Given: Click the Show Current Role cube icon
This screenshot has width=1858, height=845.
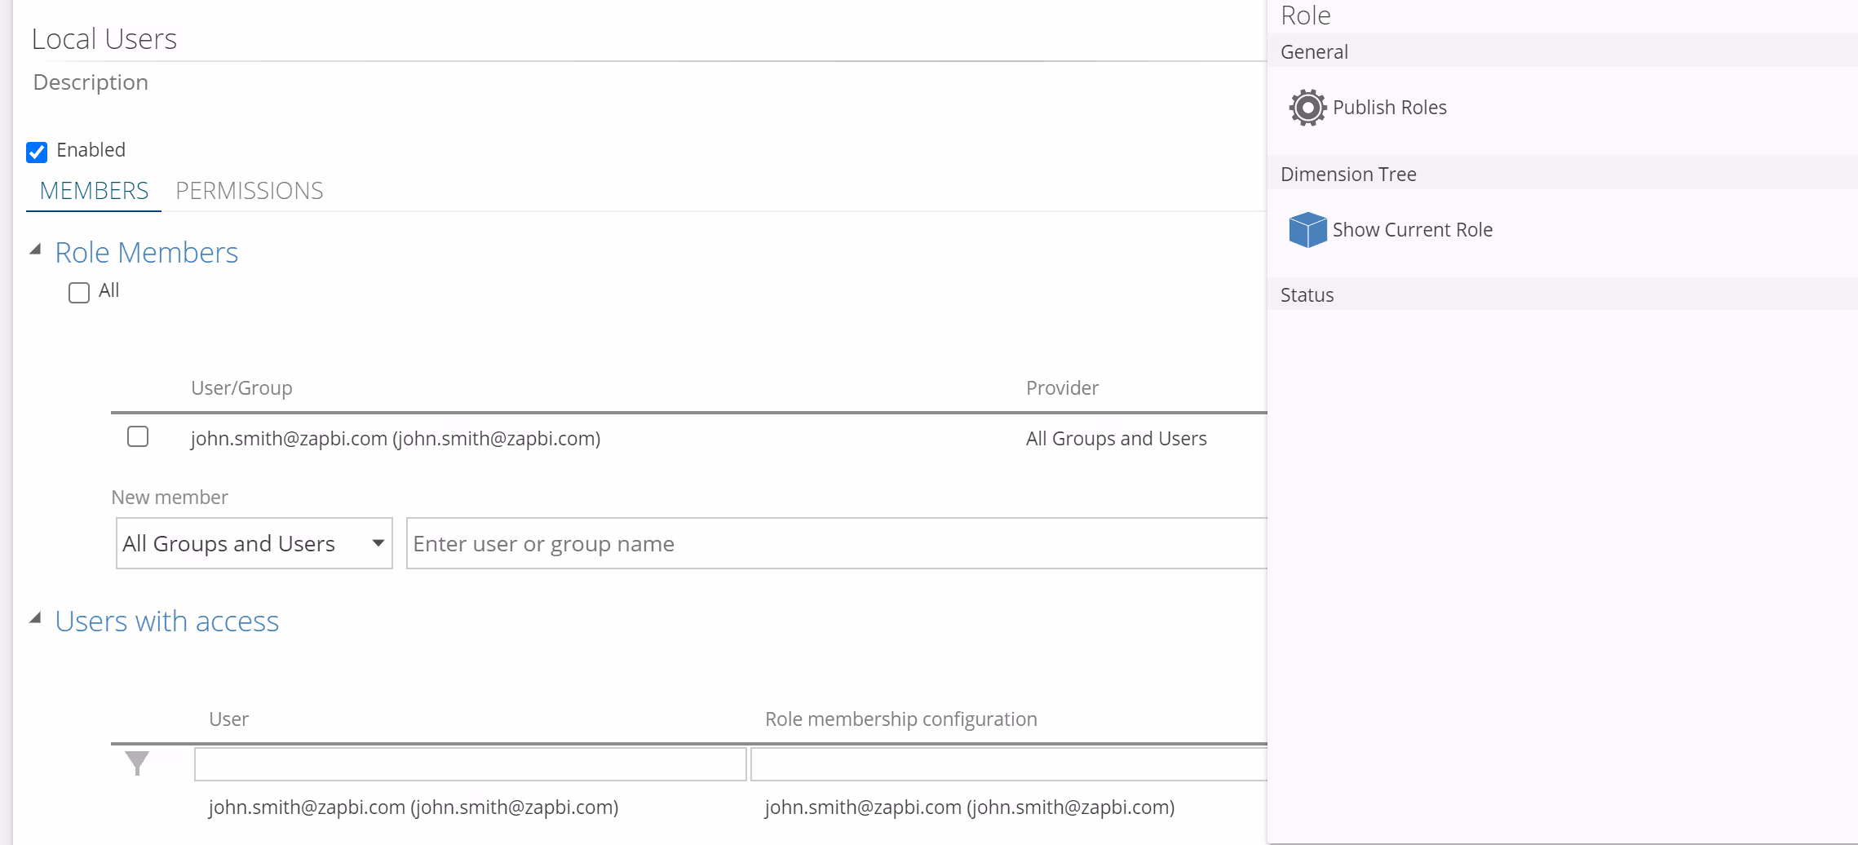Looking at the screenshot, I should pos(1307,230).
